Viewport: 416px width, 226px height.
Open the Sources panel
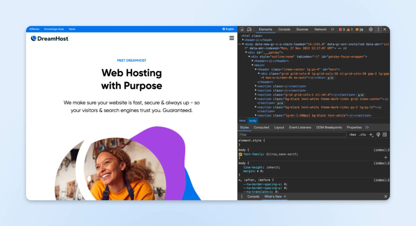pyautogui.click(x=302, y=29)
